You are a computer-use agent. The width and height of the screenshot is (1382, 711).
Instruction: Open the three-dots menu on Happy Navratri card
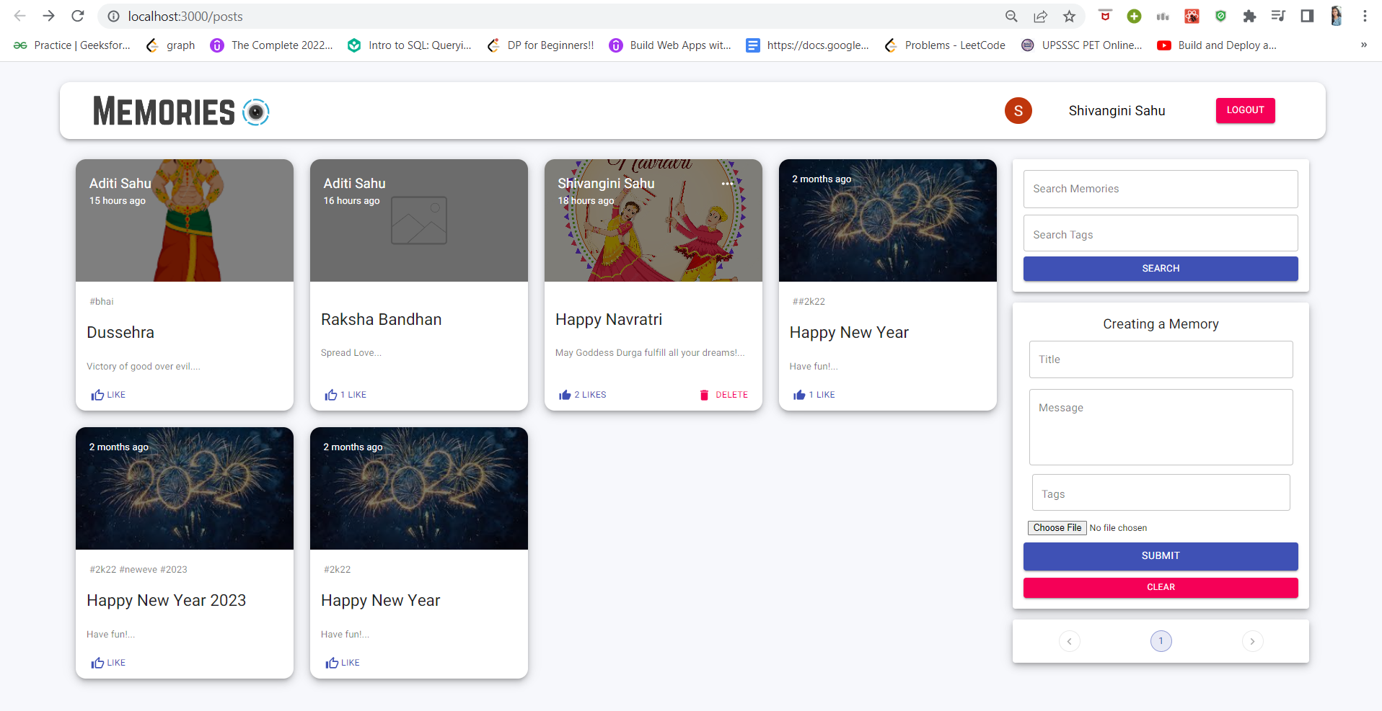727,184
